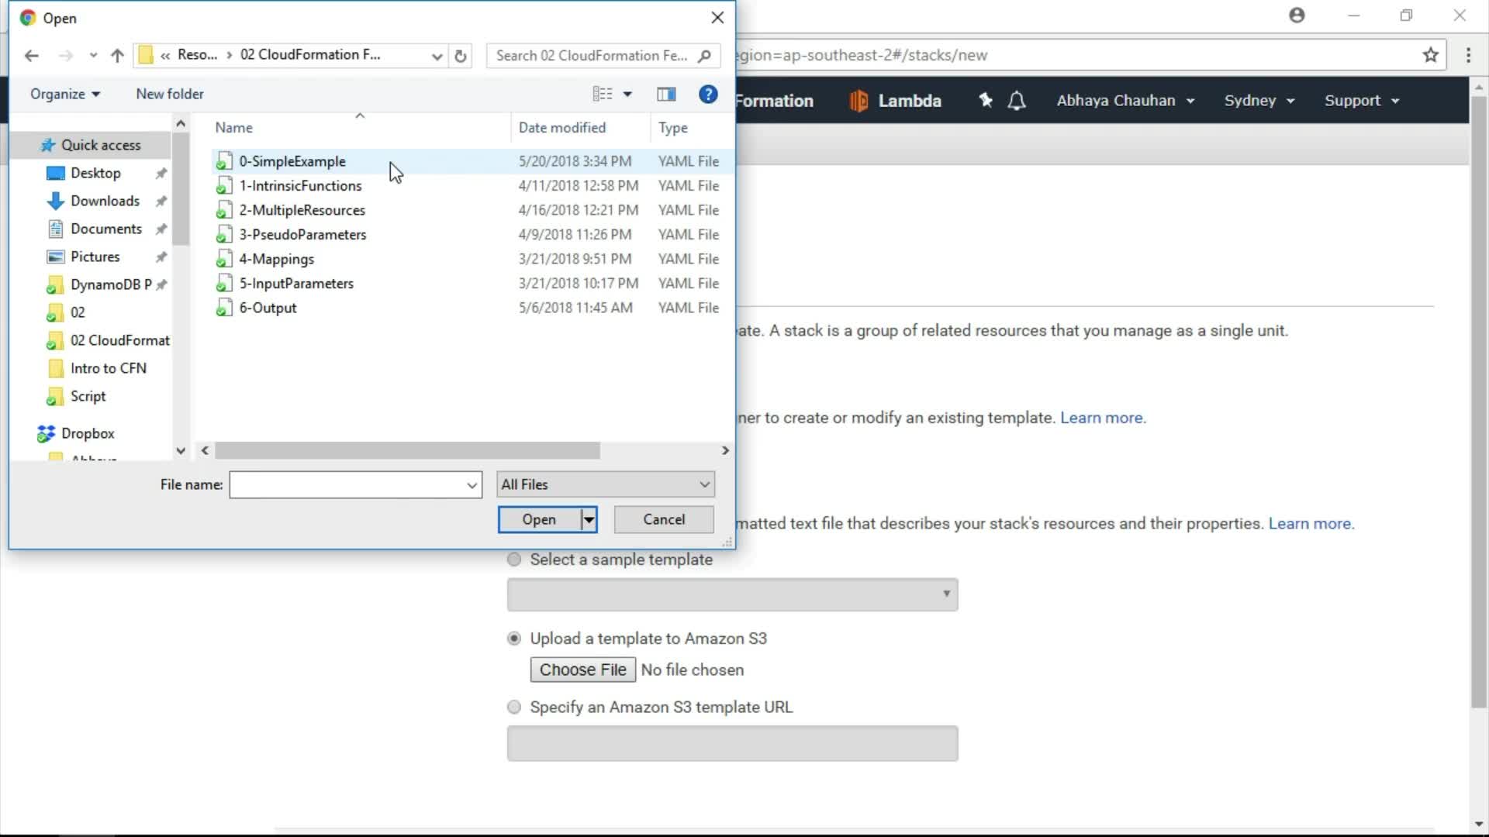Image resolution: width=1489 pixels, height=837 pixels.
Task: Click the Choose File button
Action: [582, 670]
